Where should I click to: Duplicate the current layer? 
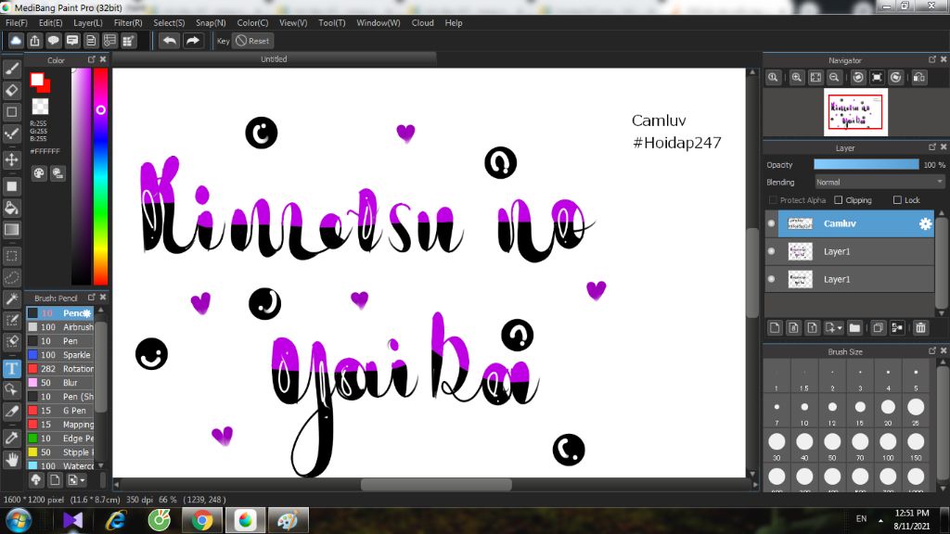[x=878, y=327]
